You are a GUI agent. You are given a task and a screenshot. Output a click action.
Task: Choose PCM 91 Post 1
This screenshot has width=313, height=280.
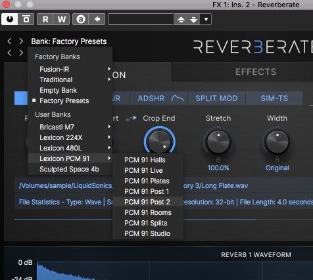148,191
